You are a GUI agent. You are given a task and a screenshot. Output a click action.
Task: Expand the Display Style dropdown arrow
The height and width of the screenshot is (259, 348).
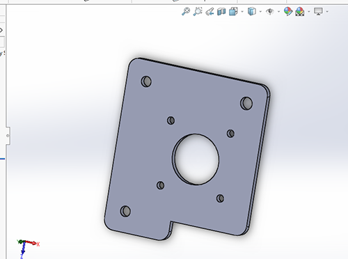[260, 11]
